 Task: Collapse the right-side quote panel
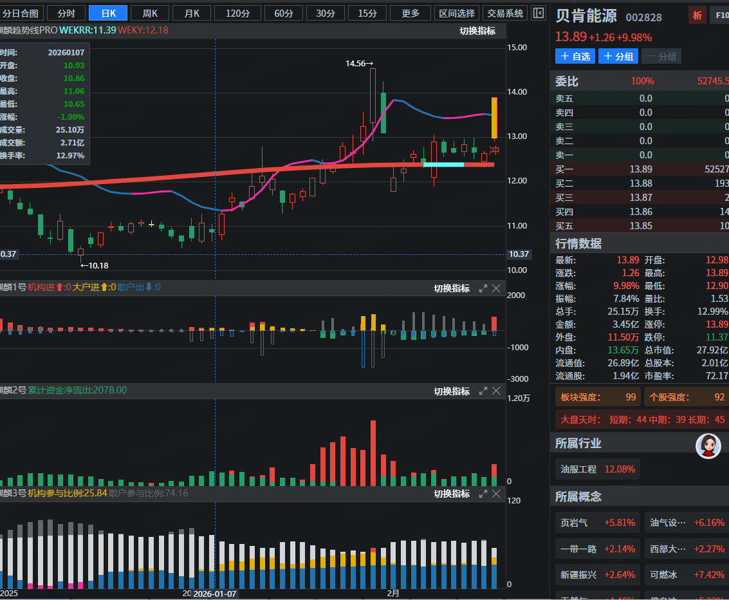(x=539, y=13)
